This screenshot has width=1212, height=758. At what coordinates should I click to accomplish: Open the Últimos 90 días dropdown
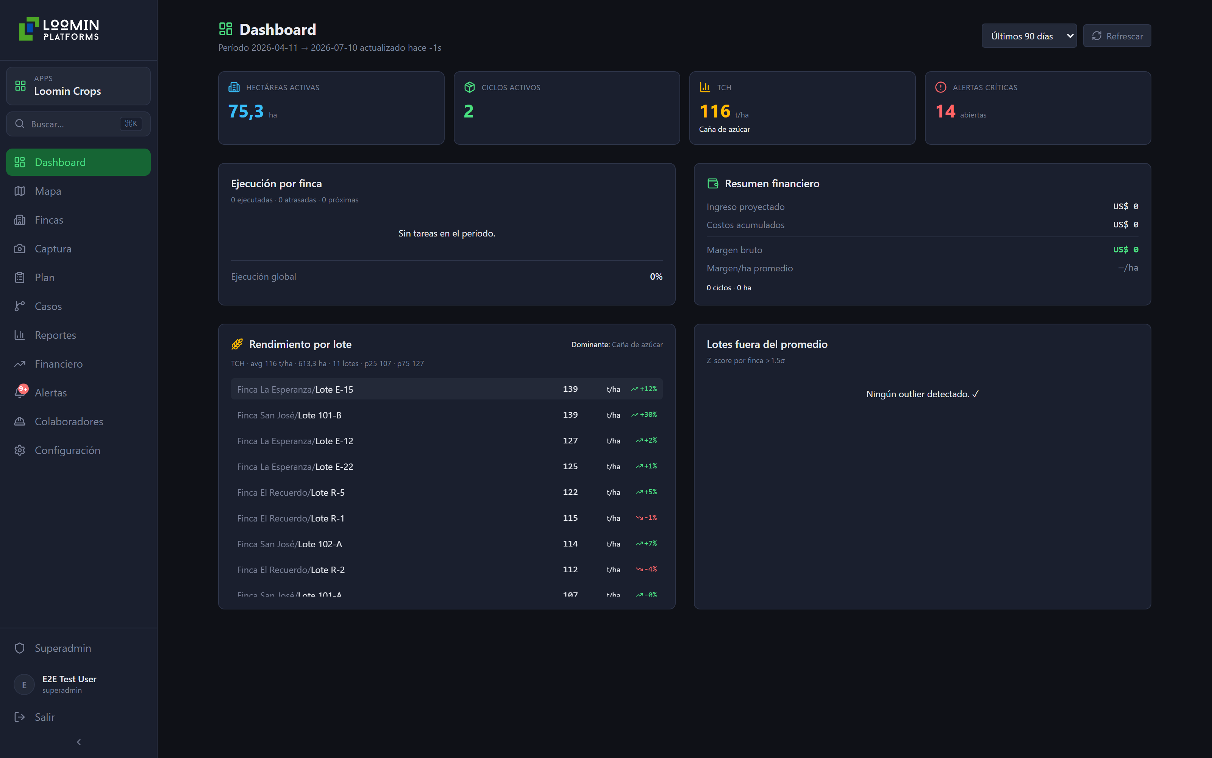[x=1029, y=36]
